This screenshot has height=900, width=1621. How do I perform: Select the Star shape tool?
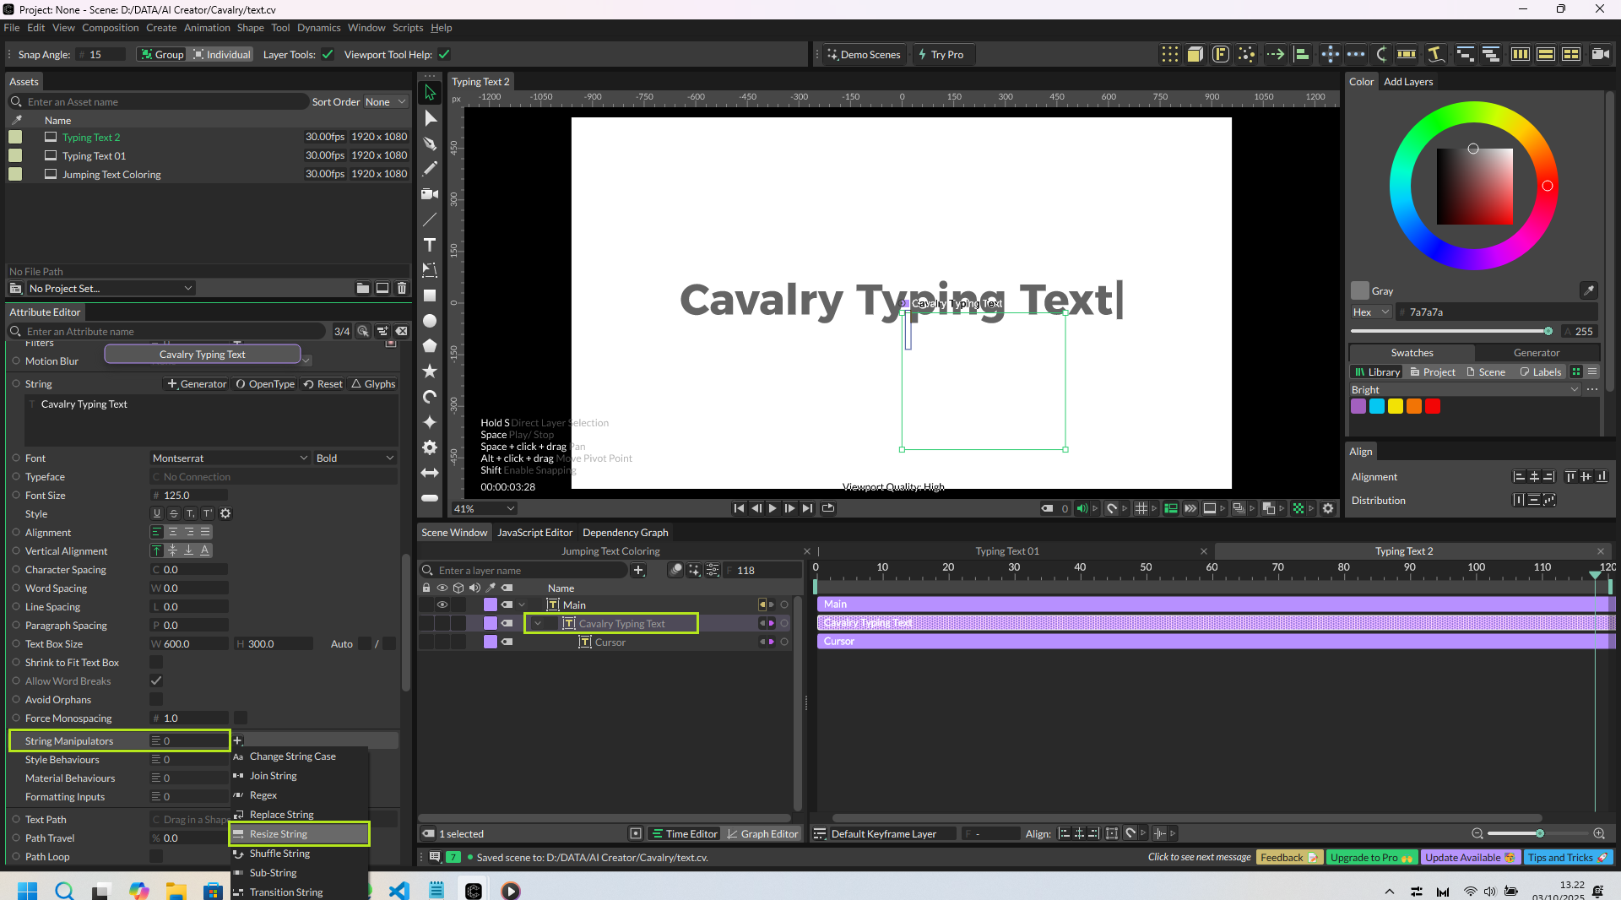[430, 371]
